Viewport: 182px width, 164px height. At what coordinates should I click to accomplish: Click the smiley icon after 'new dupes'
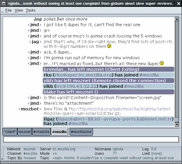pos(162,63)
